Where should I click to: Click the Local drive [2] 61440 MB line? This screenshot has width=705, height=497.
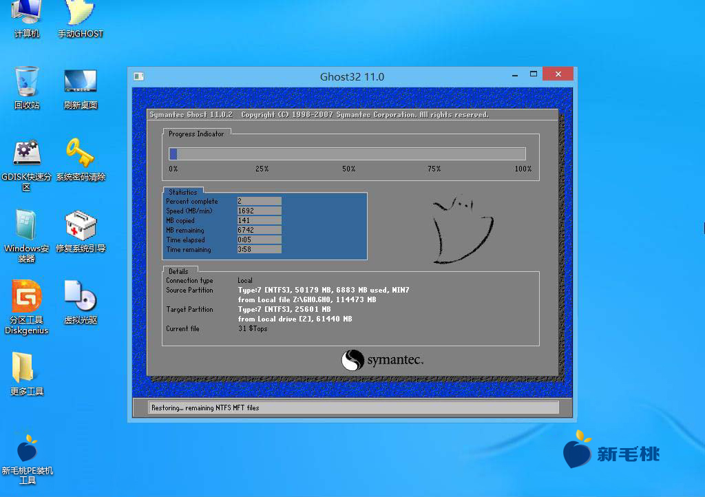[295, 319]
